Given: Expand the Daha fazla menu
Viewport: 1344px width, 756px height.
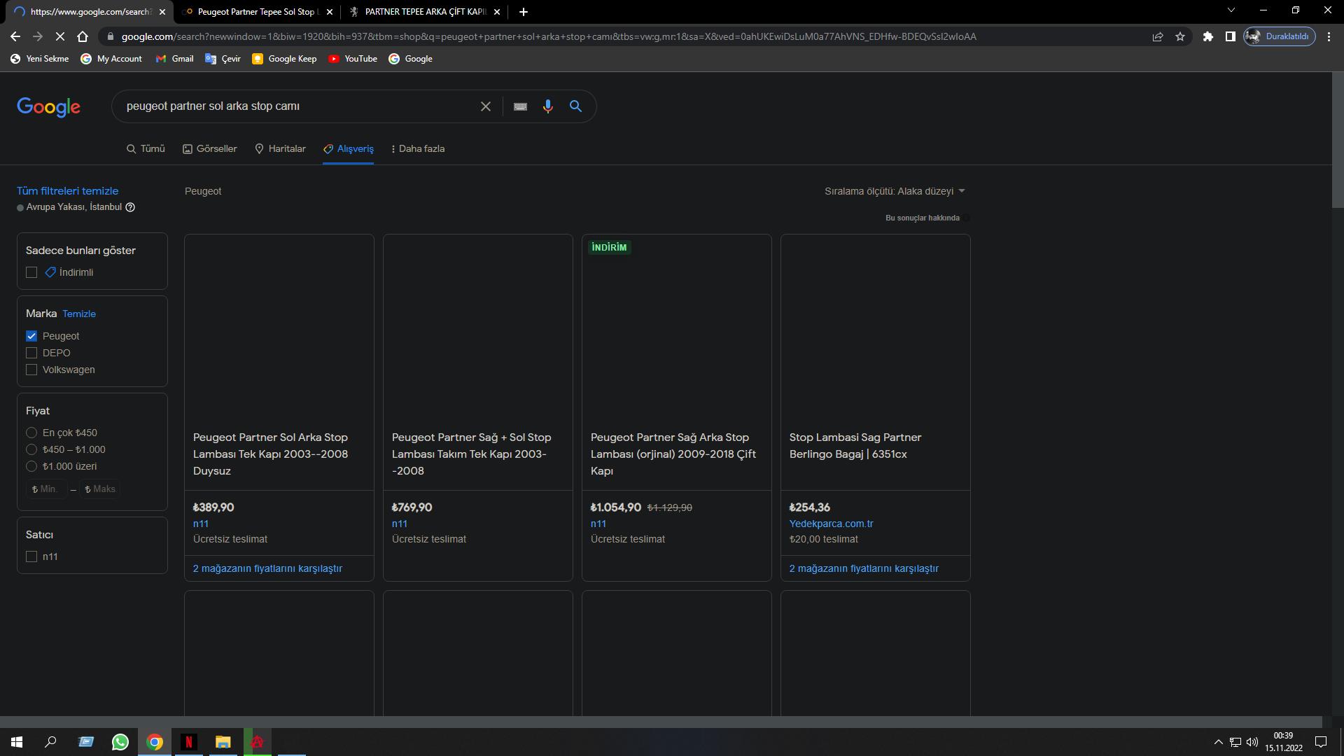Looking at the screenshot, I should pyautogui.click(x=417, y=148).
